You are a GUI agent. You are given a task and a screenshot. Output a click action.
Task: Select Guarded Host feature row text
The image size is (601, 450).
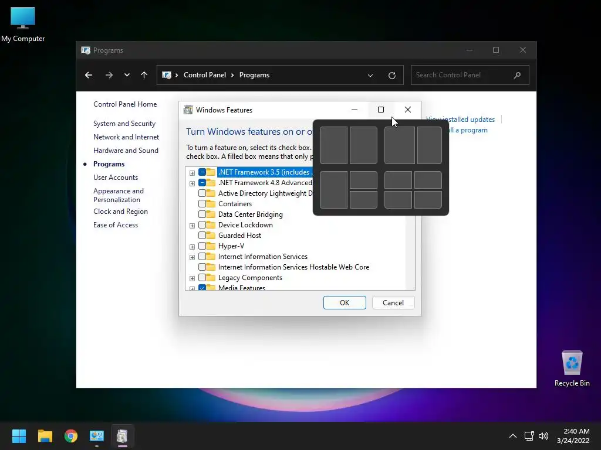click(239, 236)
